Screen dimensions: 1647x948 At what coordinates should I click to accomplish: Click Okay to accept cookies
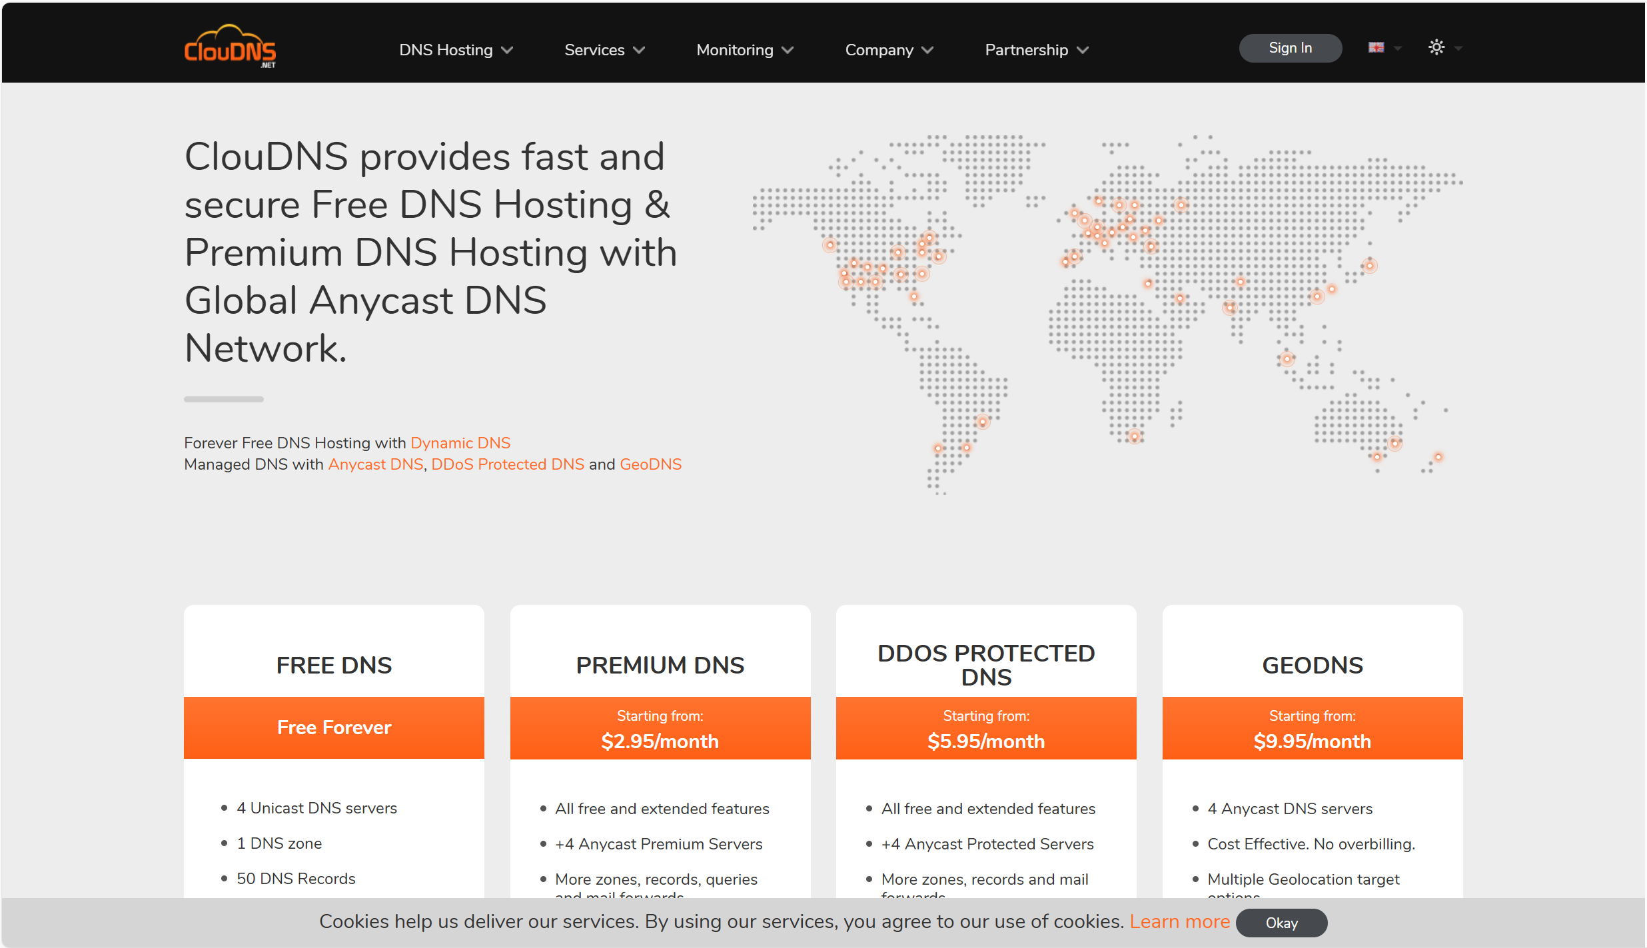click(1281, 923)
